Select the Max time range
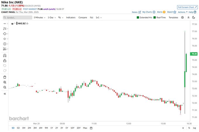 pyautogui.click(x=85, y=128)
